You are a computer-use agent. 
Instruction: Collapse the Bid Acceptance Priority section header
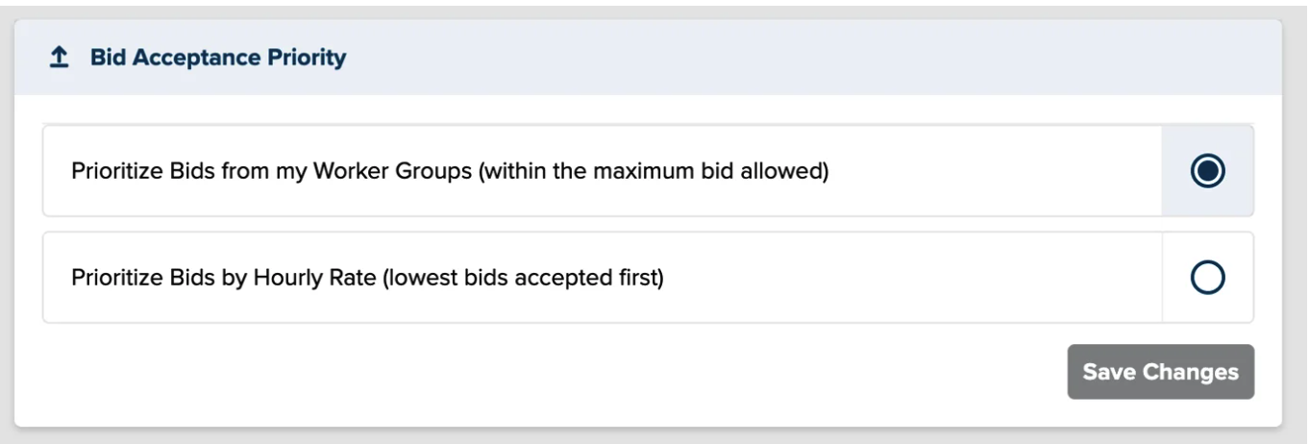[648, 58]
